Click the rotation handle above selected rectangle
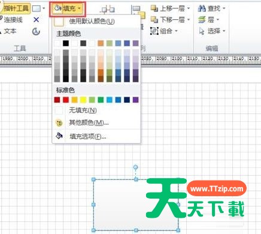 point(136,167)
